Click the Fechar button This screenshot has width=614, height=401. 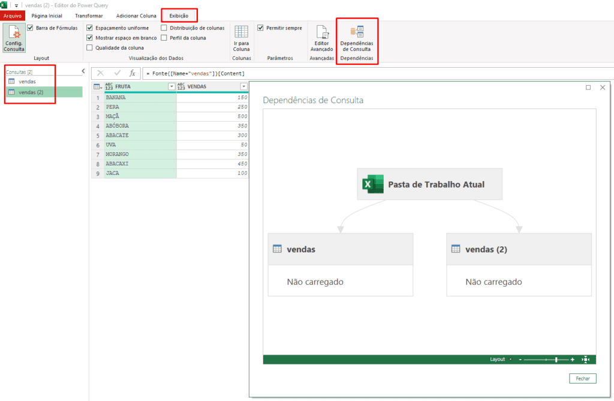pyautogui.click(x=583, y=379)
